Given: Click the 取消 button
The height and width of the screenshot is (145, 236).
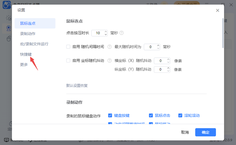Looking at the screenshot, I should 185,132.
